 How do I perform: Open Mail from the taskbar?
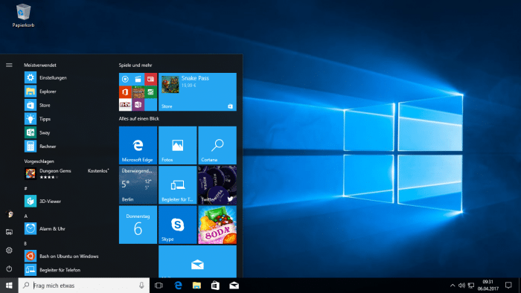pos(234,286)
